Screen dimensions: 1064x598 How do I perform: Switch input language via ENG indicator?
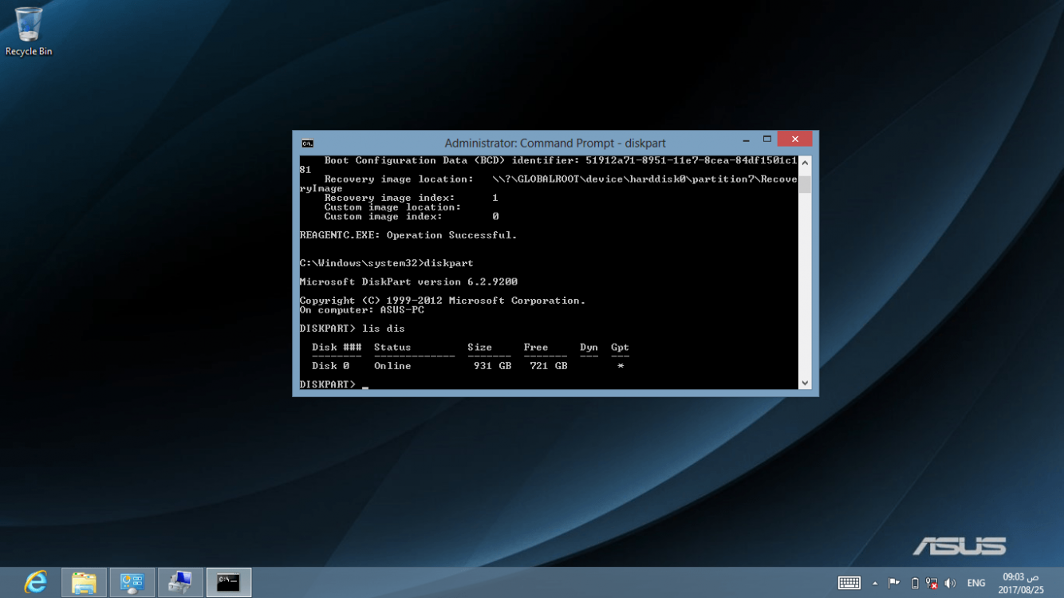976,584
